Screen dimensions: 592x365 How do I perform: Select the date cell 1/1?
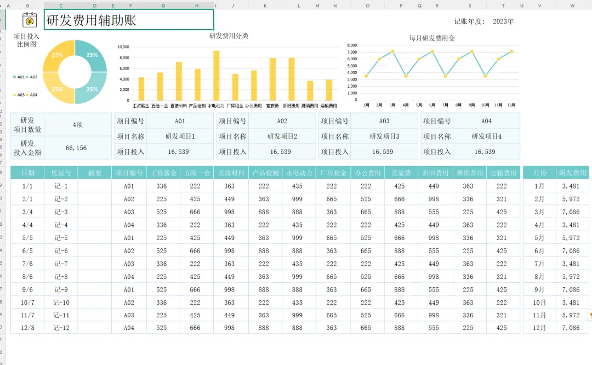click(x=27, y=186)
